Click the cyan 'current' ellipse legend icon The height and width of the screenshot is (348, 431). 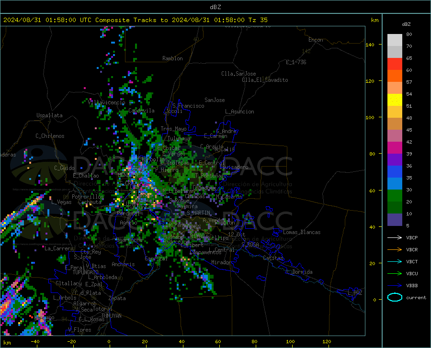click(x=395, y=297)
